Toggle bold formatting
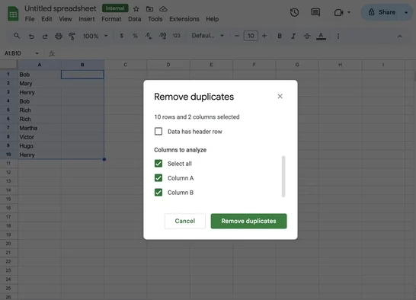Image resolution: width=416 pixels, height=300 pixels. pyautogui.click(x=280, y=36)
